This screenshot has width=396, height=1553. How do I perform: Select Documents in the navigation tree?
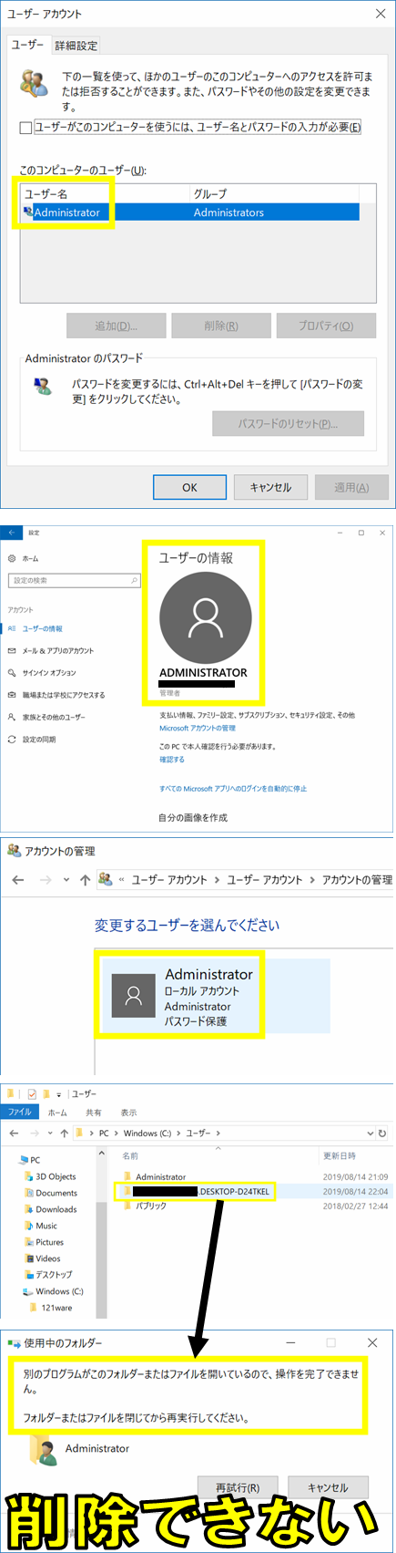coord(56,1193)
